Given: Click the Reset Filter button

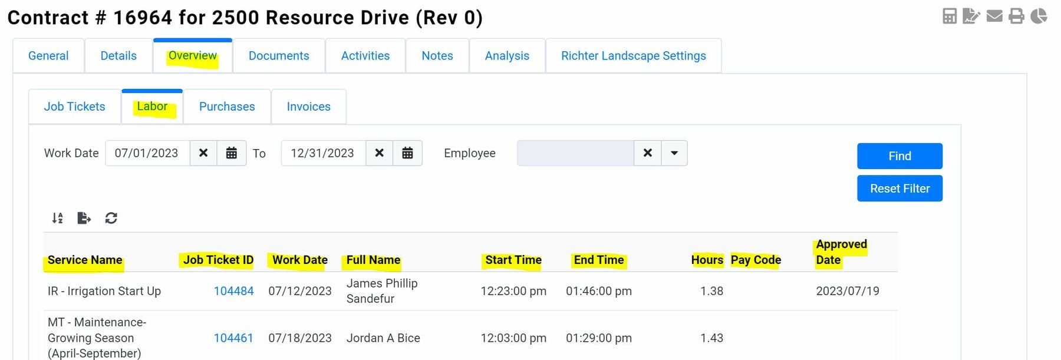Looking at the screenshot, I should coord(899,189).
